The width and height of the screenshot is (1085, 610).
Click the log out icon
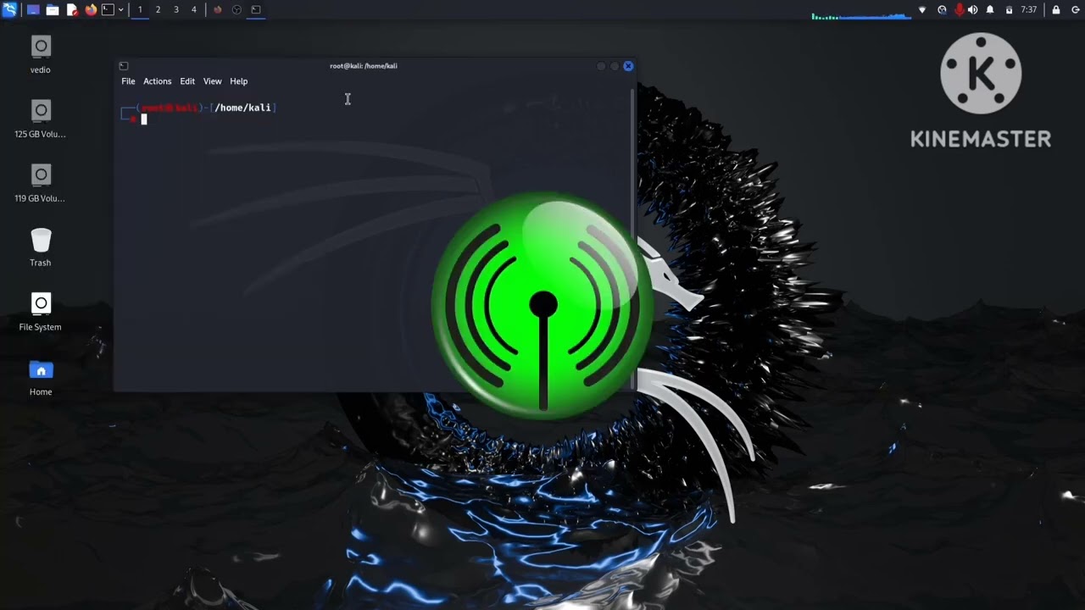[1074, 10]
